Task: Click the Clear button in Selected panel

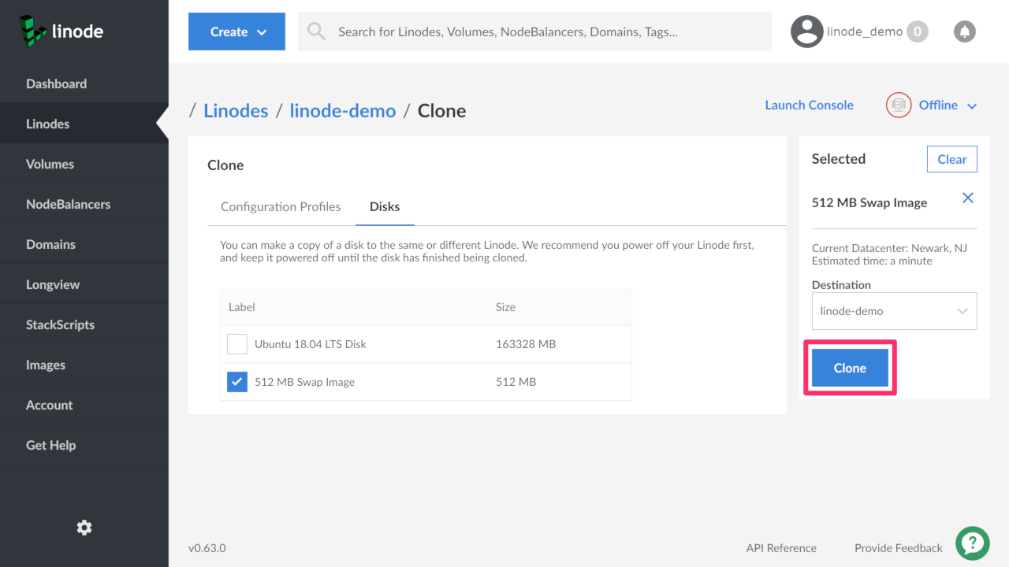Action: [951, 159]
